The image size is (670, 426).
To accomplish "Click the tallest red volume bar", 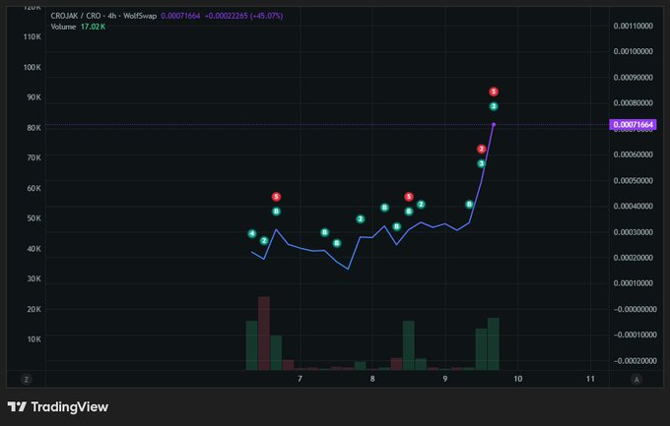I will pos(264,334).
